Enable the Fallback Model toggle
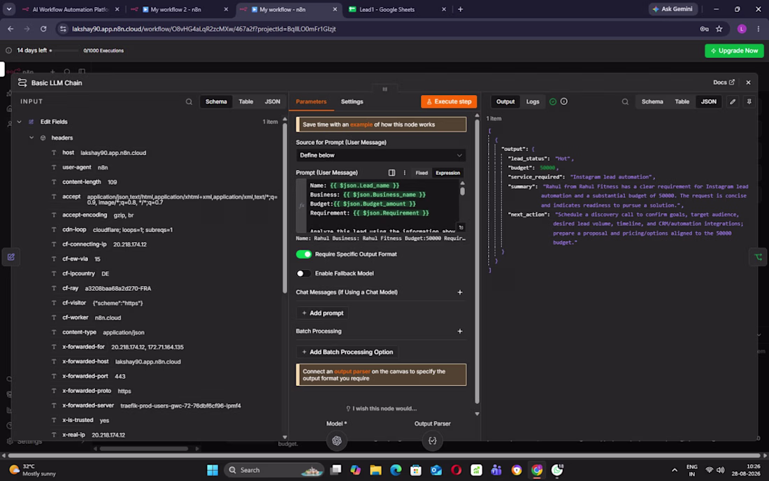The width and height of the screenshot is (769, 481). pyautogui.click(x=303, y=273)
